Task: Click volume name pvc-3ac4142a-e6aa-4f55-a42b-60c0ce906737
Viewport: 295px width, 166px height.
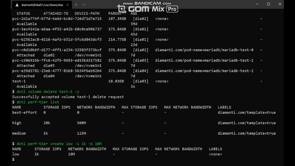Action: point(57,29)
